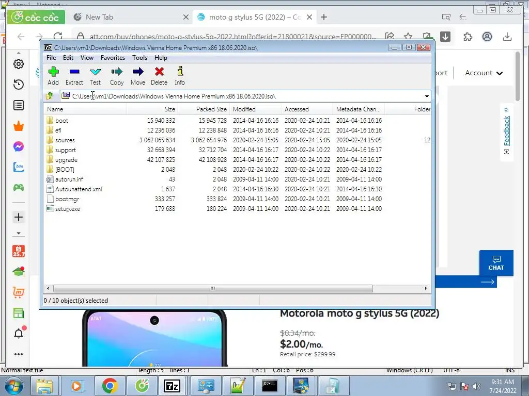Viewport: 529px width, 396px height.
Task: Open the browser profile icon
Action: 487,37
